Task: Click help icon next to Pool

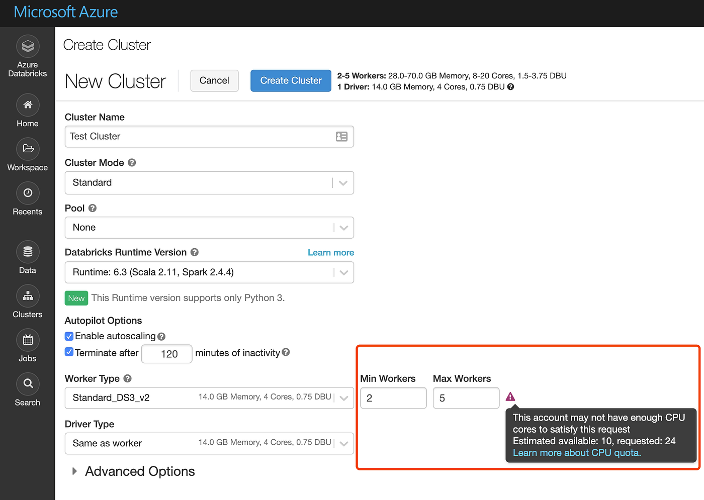Action: click(x=93, y=208)
